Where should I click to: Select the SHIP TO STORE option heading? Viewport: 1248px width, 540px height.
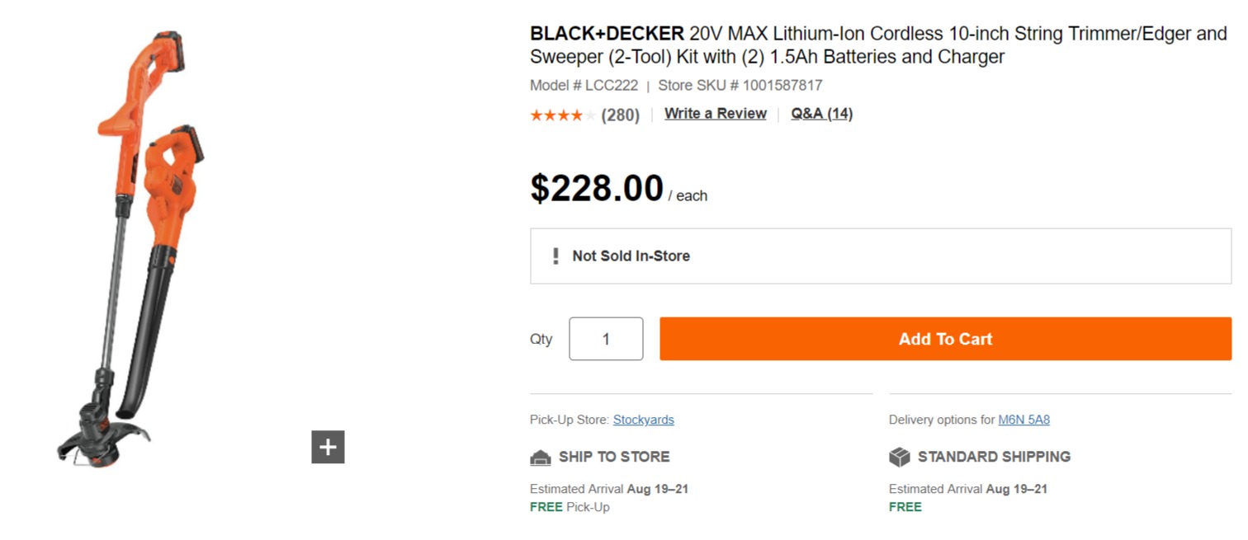coord(614,457)
